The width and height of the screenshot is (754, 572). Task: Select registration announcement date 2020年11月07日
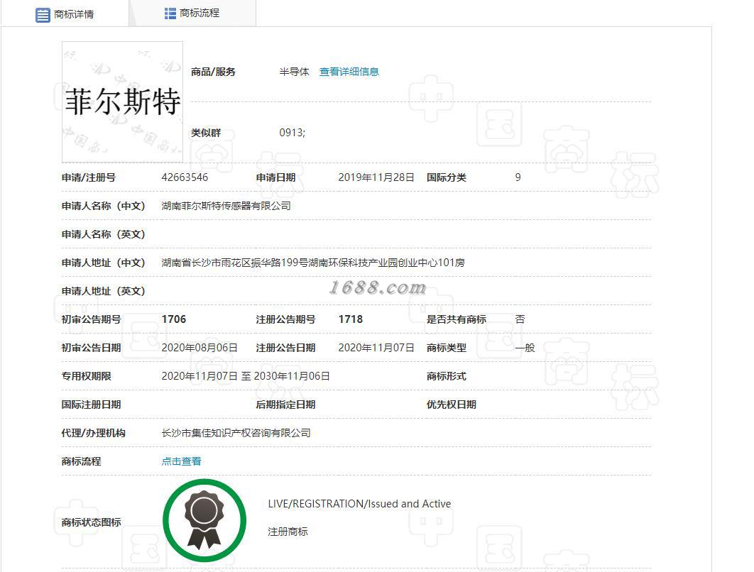click(x=376, y=348)
